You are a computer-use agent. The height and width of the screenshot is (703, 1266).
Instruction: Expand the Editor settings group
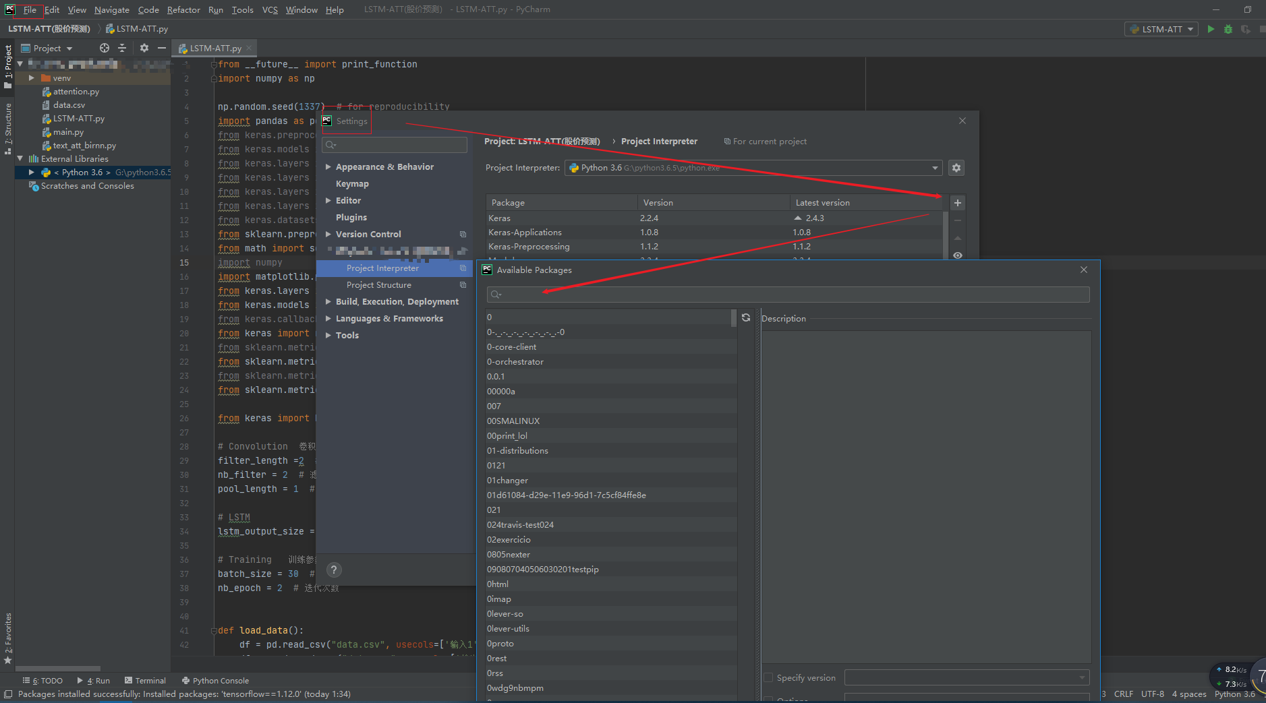pyautogui.click(x=328, y=200)
